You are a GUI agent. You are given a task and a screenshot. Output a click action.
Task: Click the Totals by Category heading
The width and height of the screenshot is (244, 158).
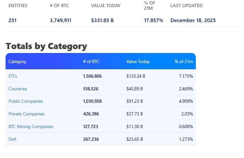(x=46, y=46)
